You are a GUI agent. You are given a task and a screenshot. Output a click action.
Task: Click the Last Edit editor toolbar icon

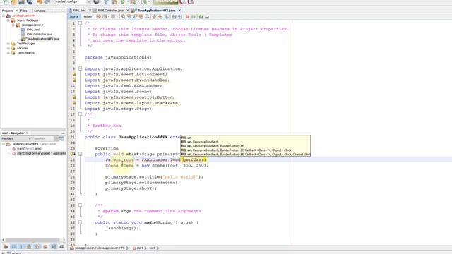[x=98, y=17]
